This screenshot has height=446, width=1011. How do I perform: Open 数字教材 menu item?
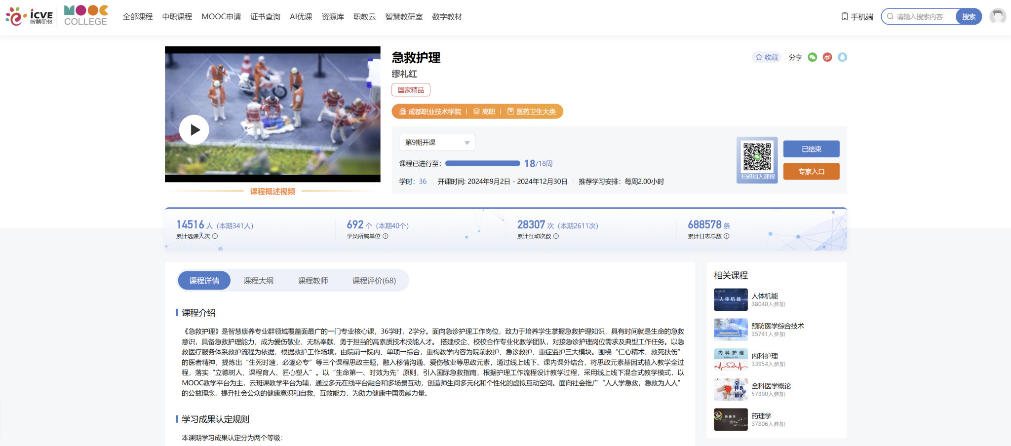click(x=447, y=17)
